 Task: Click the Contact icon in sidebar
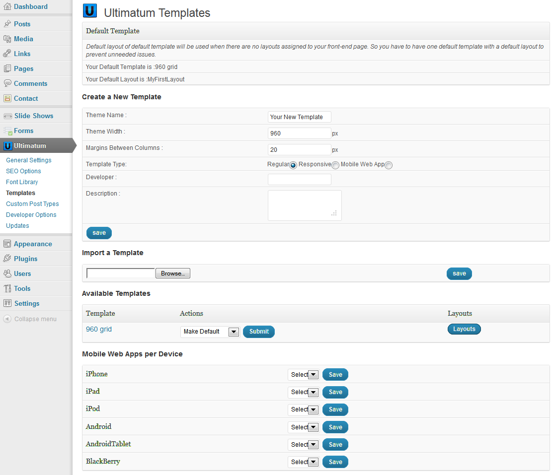[7, 98]
